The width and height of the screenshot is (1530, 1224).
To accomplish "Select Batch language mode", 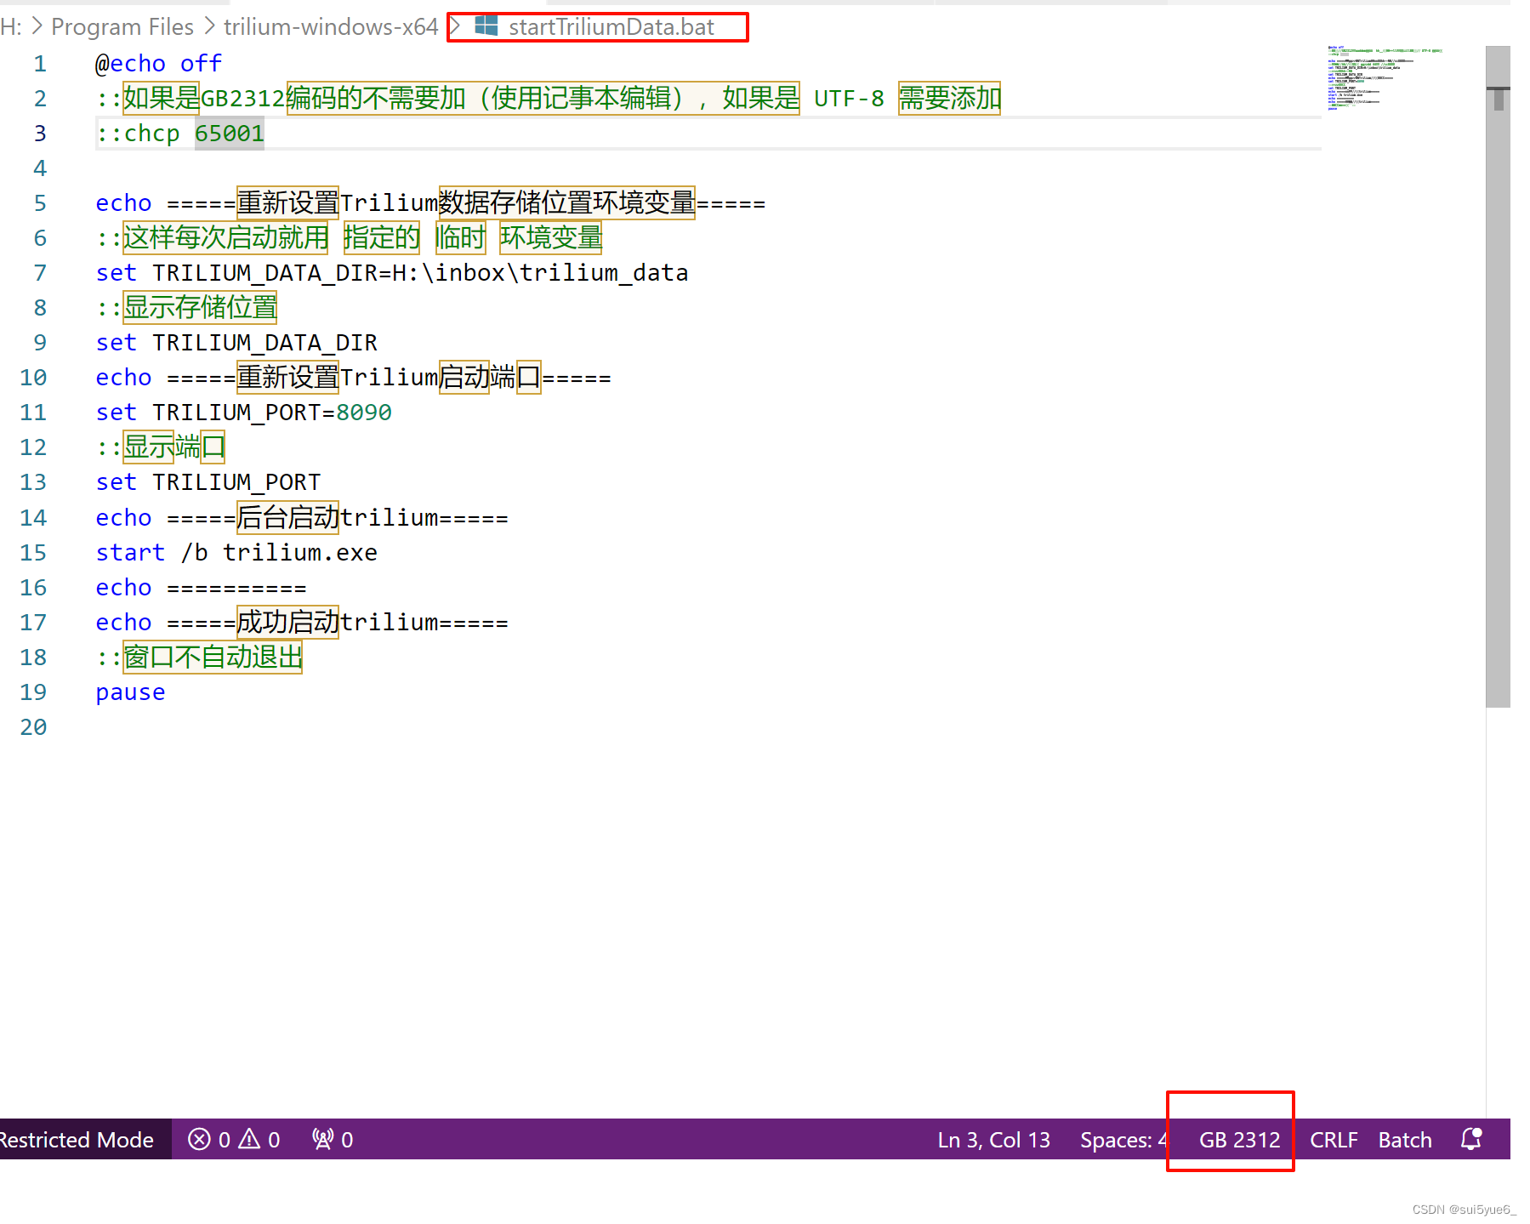I will 1404,1140.
